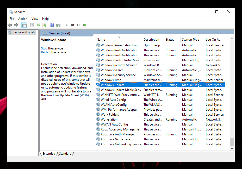Close the Services window
The height and width of the screenshot is (169, 242).
coord(229,12)
